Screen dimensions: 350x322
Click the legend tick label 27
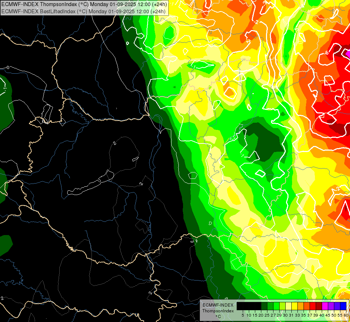click(273, 315)
